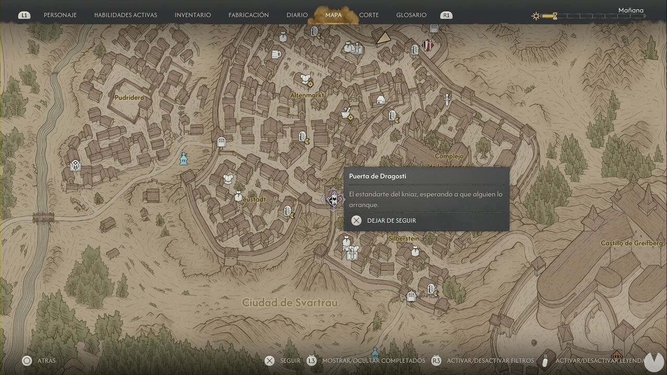Click the emblem icon on western outskirts
This screenshot has width=667, height=375.
[76, 166]
